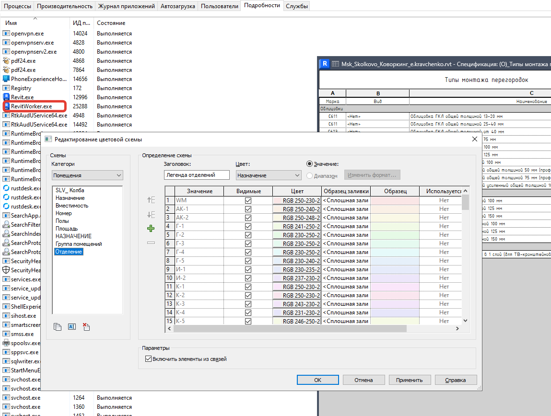Click the duplicate scheme icon
The height and width of the screenshot is (416, 551).
click(x=57, y=327)
